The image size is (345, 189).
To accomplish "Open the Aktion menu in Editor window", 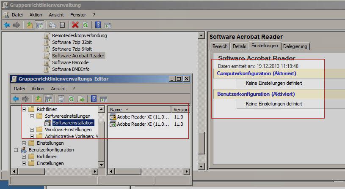I will tap(38, 89).
